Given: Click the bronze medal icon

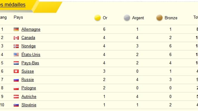Looking at the screenshot, I should (x=159, y=18).
